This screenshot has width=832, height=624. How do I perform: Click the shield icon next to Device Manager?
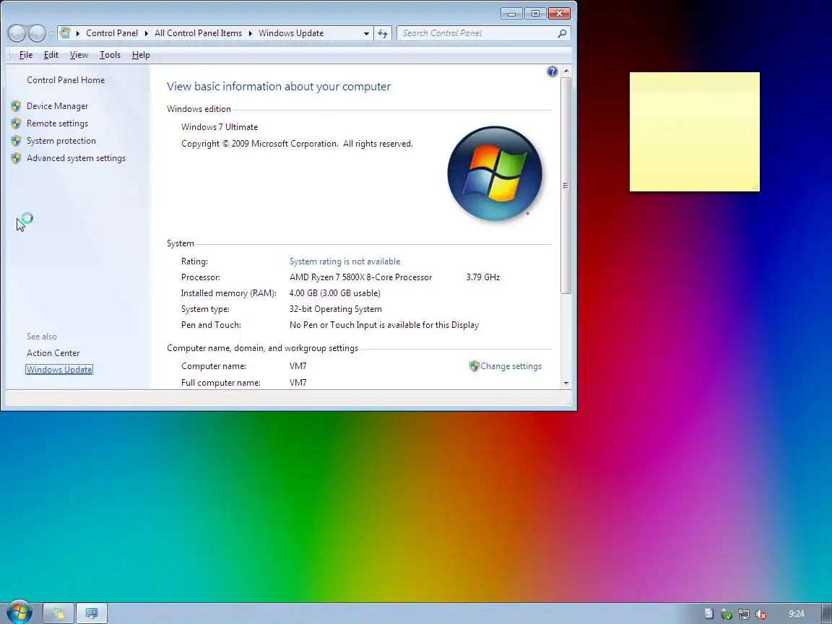[x=16, y=106]
